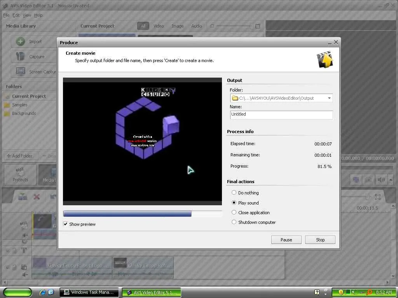The image size is (398, 298).
Task: Click the split/storyboard icon on timeline toolbar
Action: (x=23, y=196)
